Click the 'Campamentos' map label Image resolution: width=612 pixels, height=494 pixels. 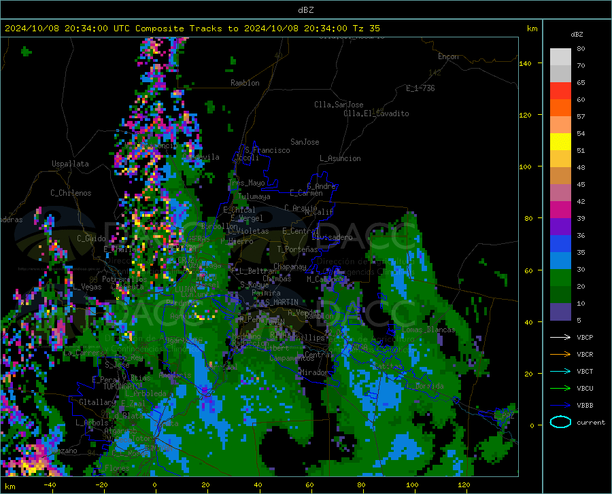(x=292, y=358)
